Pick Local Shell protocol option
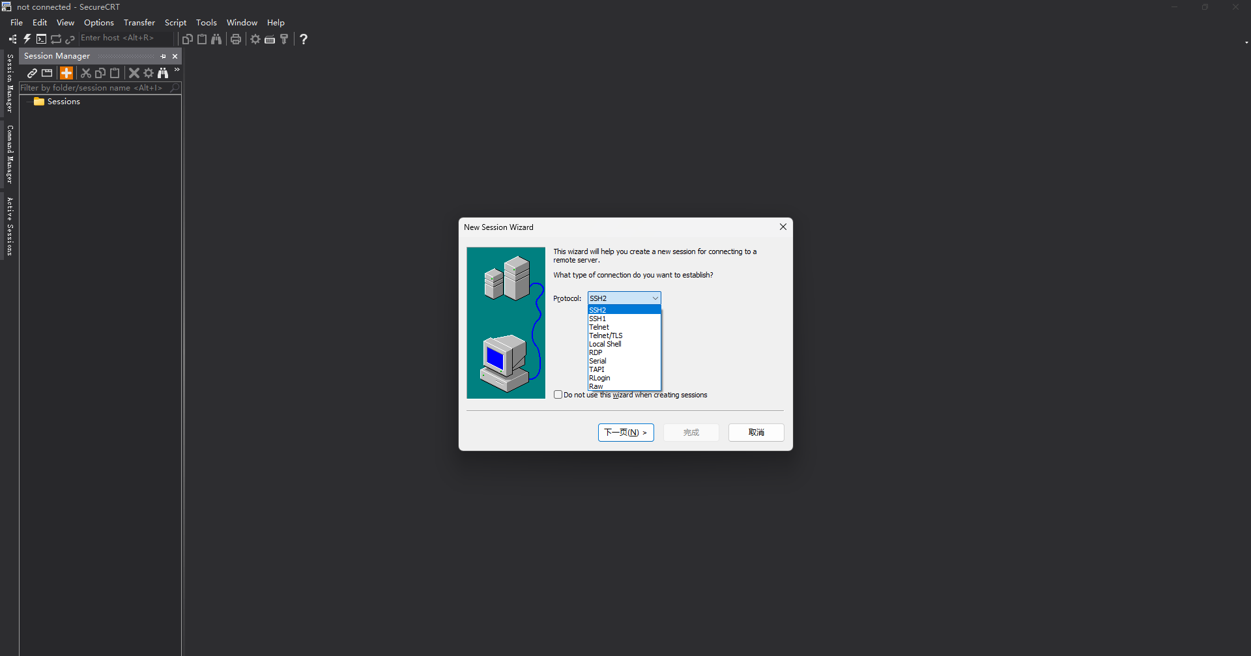This screenshot has height=656, width=1251. (624, 344)
